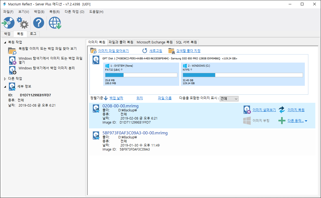321x198 pixels.
Task: Switch to the 로그 tab
Action: coord(33,34)
